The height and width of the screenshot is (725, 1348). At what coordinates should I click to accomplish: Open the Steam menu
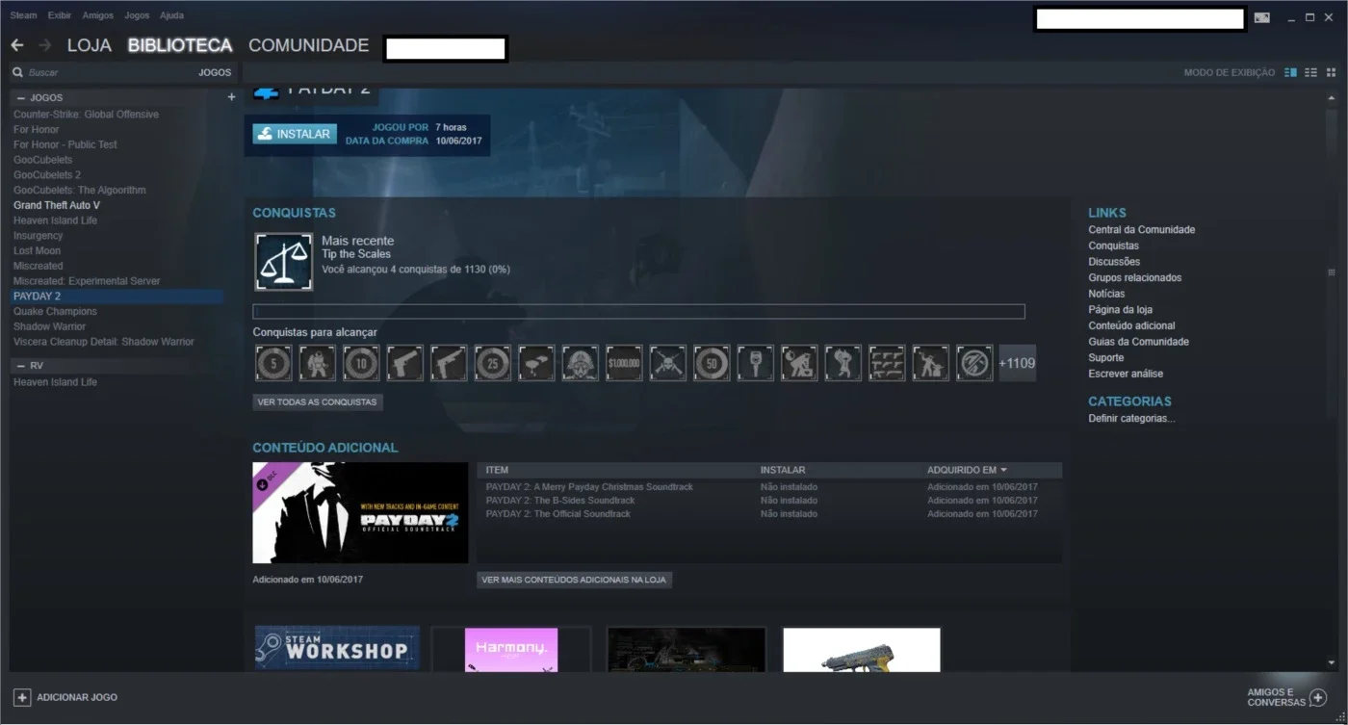(23, 15)
